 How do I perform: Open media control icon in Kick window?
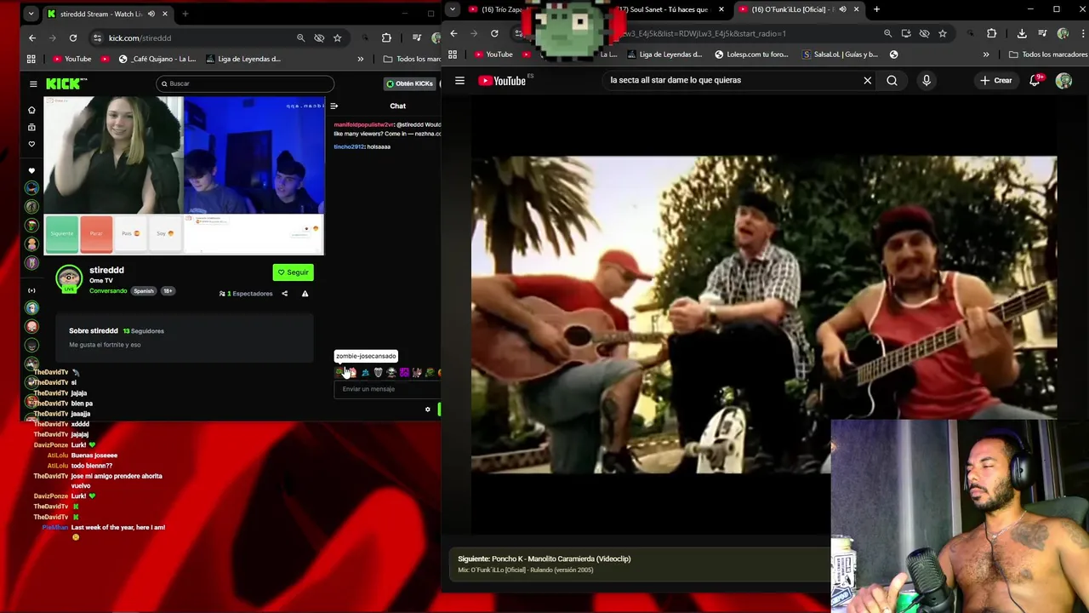(x=416, y=38)
